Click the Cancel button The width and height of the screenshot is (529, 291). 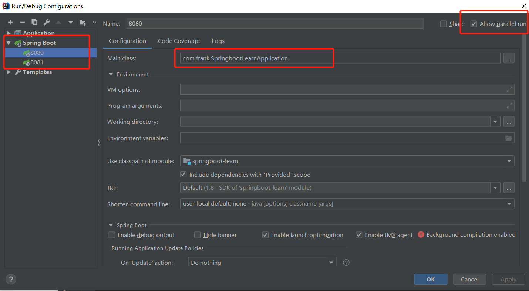pyautogui.click(x=470, y=279)
